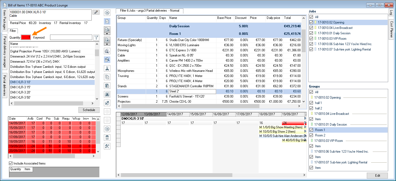Viewport: 396px width, 181px height.
Task: Expand the Big Show 2 (Item) timeline row arrow
Action: pos(305,132)
